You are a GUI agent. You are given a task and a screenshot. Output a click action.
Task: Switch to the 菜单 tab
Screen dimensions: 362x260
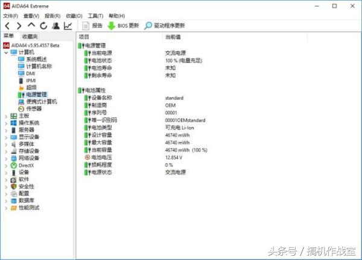pyautogui.click(x=9, y=36)
